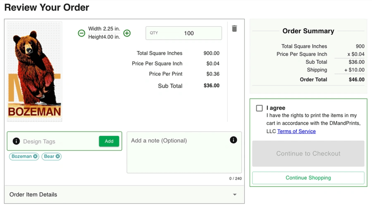
Task: Click the bold I agree label text
Action: tap(276, 108)
